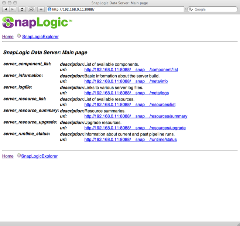Click the 'server_resource_summary:' label
Viewport: 240px width, 226px height.
pyautogui.click(x=31, y=110)
